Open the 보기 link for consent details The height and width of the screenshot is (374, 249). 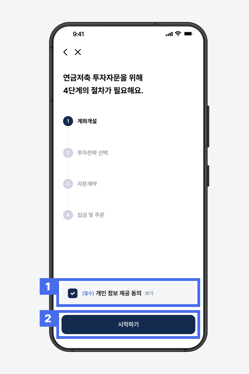(149, 293)
